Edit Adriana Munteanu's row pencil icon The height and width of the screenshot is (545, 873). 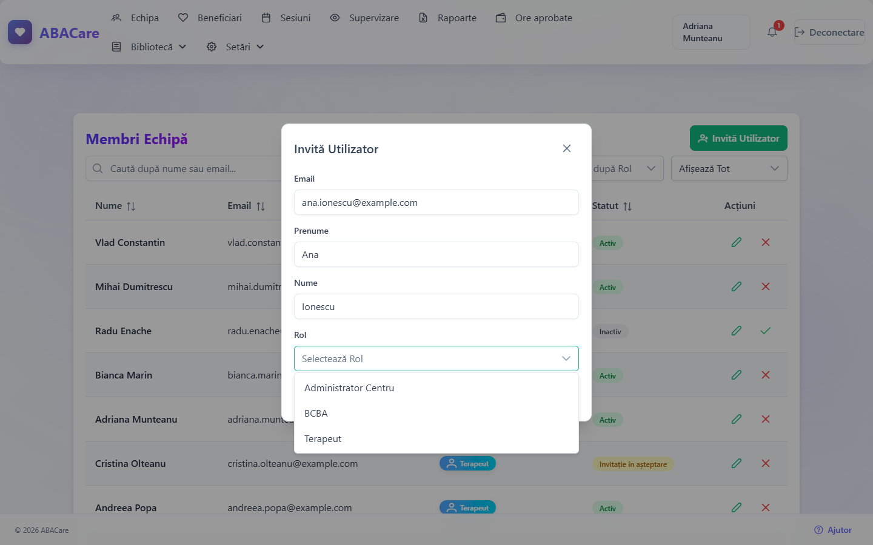point(737,419)
